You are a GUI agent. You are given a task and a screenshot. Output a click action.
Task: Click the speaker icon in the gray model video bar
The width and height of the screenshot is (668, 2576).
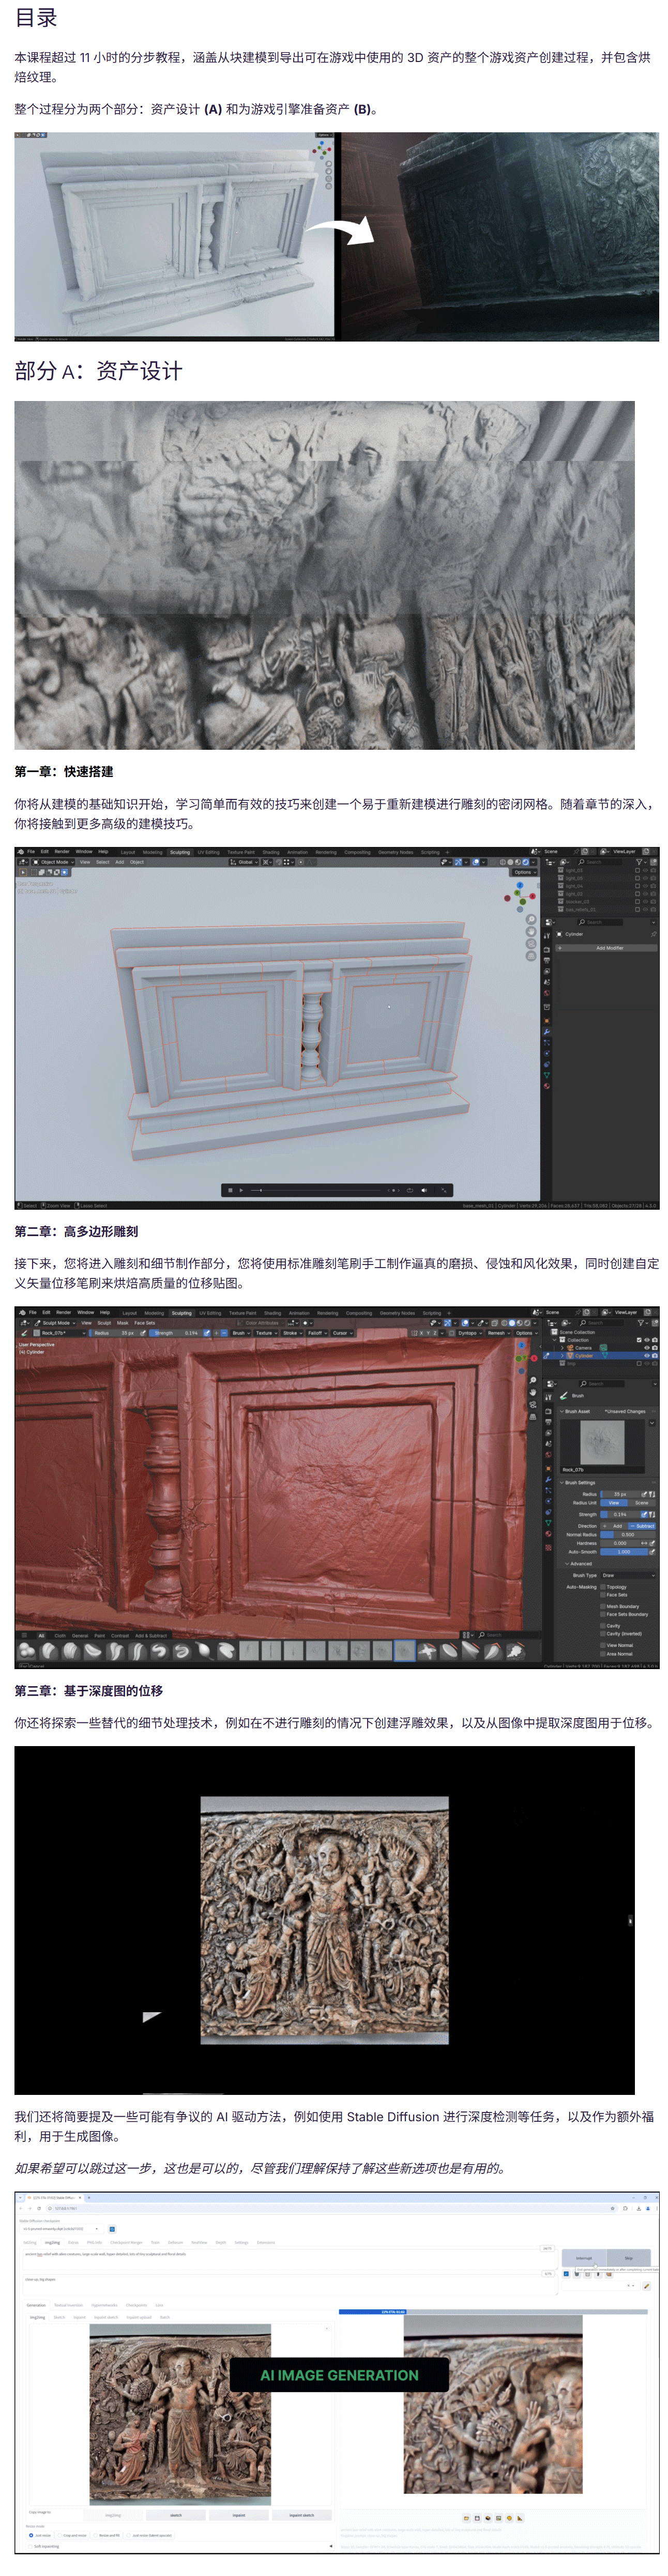(x=424, y=1190)
